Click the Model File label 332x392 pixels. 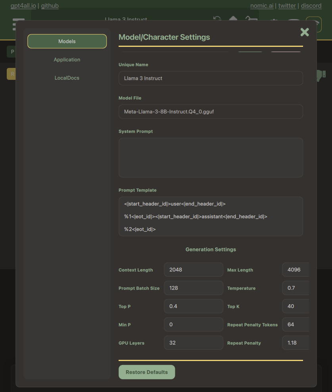[130, 98]
